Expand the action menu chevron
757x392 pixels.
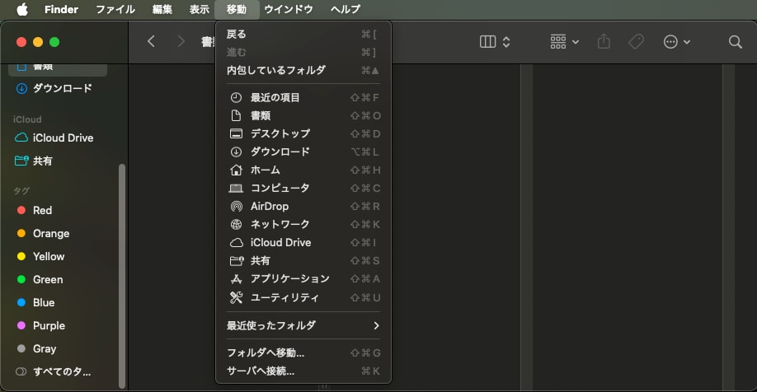pyautogui.click(x=687, y=43)
